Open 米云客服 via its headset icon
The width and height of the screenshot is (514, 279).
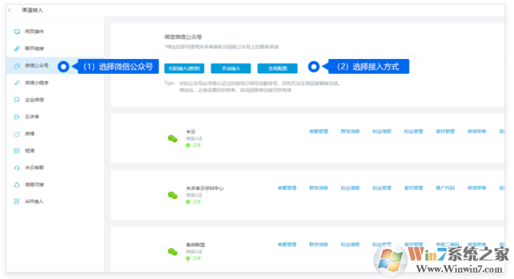click(x=17, y=168)
